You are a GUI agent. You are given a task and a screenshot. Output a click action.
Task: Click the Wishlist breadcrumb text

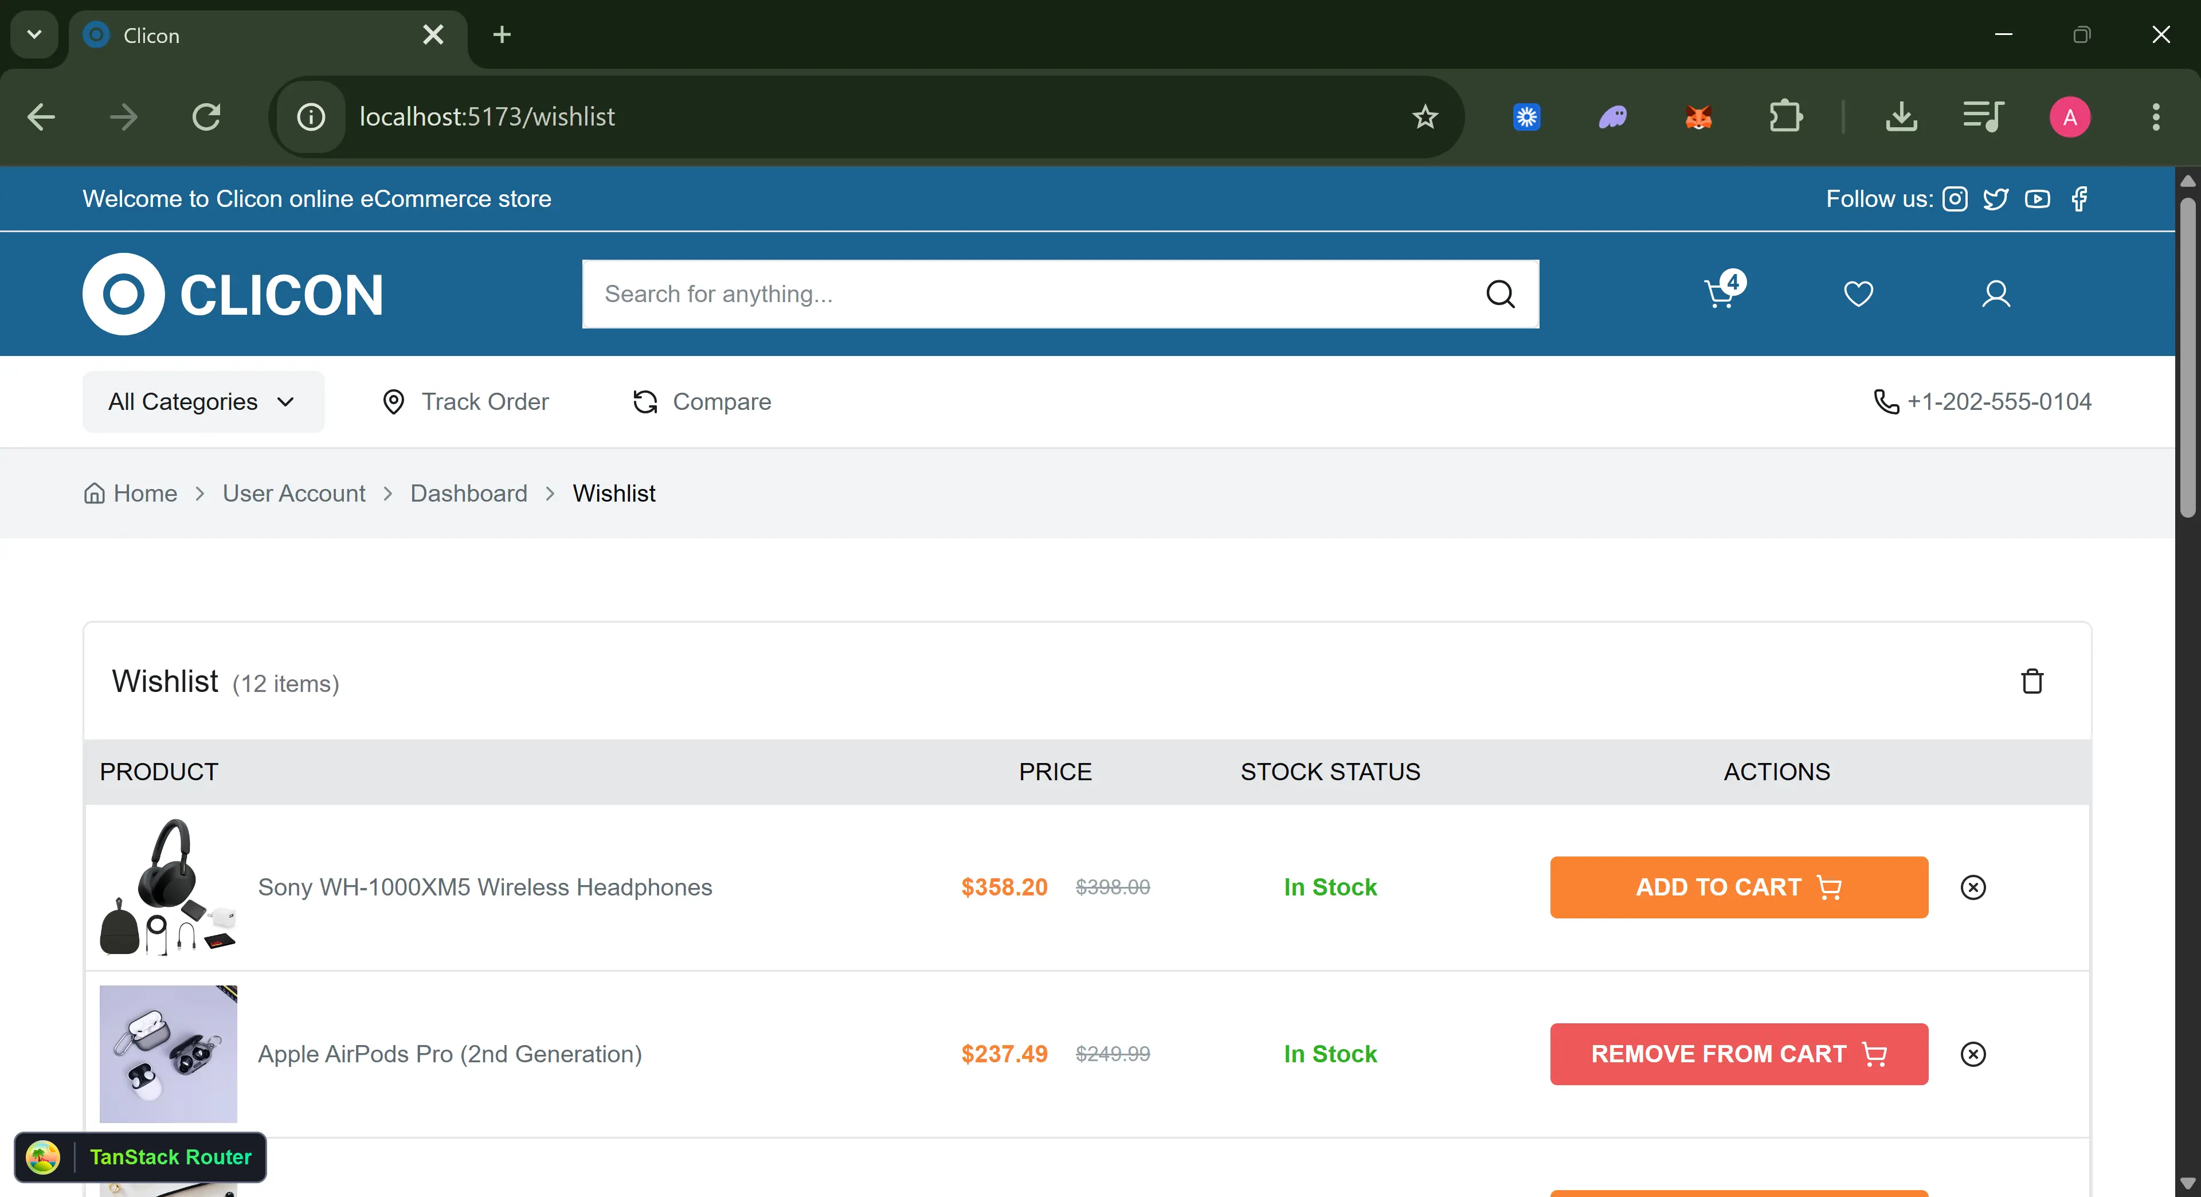click(613, 493)
